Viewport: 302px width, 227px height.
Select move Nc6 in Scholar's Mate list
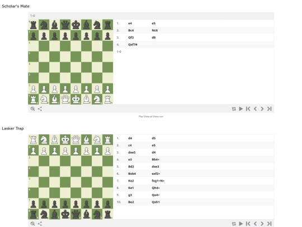pos(155,30)
